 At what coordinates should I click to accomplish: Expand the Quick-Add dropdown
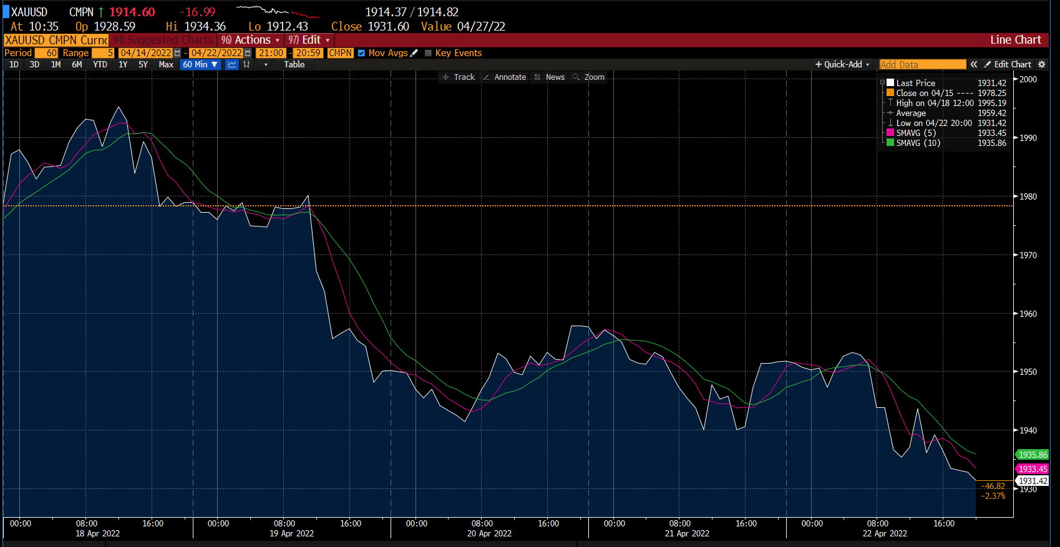click(842, 64)
